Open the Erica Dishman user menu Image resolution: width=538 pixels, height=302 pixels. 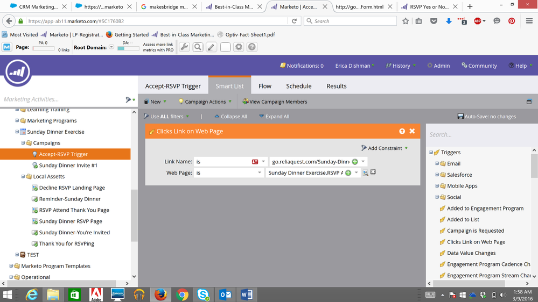pyautogui.click(x=355, y=66)
